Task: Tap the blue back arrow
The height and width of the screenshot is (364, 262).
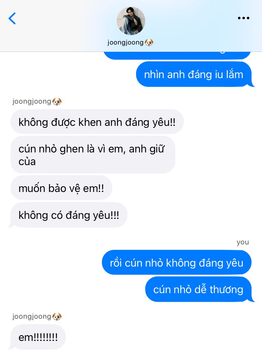Action: point(12,18)
